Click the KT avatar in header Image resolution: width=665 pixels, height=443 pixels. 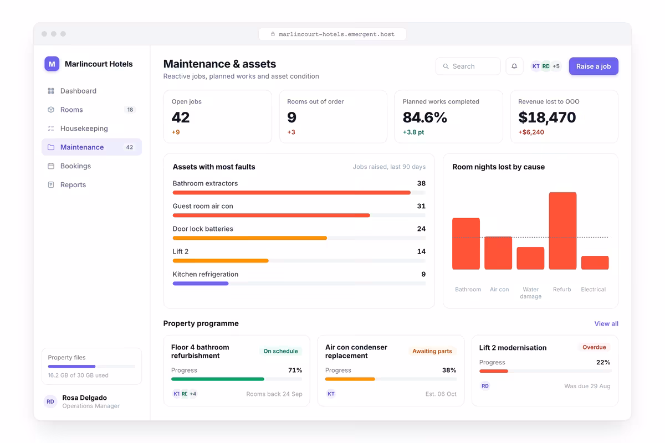point(536,66)
